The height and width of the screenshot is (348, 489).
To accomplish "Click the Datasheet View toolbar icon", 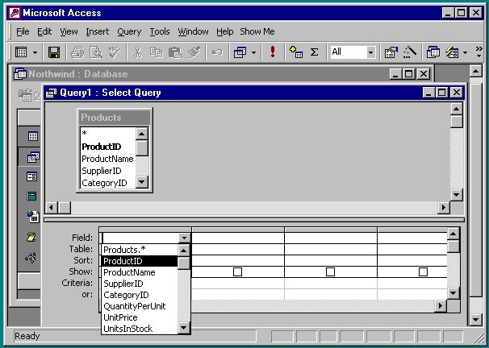I will pyautogui.click(x=21, y=52).
